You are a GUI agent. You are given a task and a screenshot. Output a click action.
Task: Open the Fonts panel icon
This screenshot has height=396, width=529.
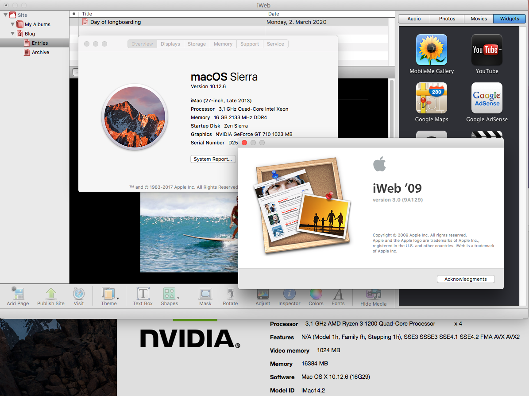click(338, 295)
